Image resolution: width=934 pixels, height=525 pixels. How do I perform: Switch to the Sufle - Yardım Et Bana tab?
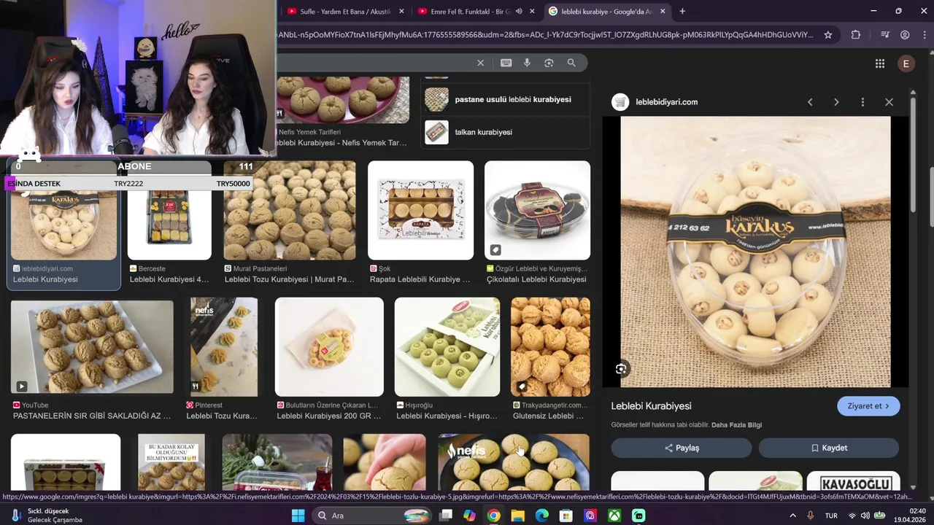339,11
